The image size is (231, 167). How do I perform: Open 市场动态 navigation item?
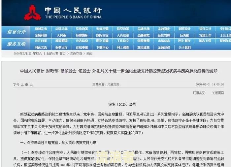pos(164,41)
